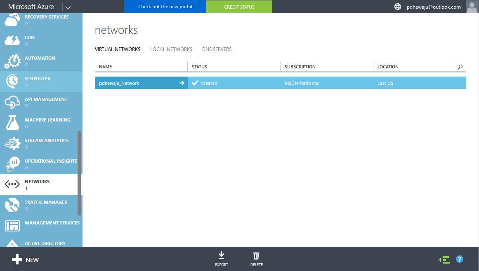Image resolution: width=479 pixels, height=271 pixels.
Task: Sort by the Subscription column header
Action: pyautogui.click(x=300, y=67)
